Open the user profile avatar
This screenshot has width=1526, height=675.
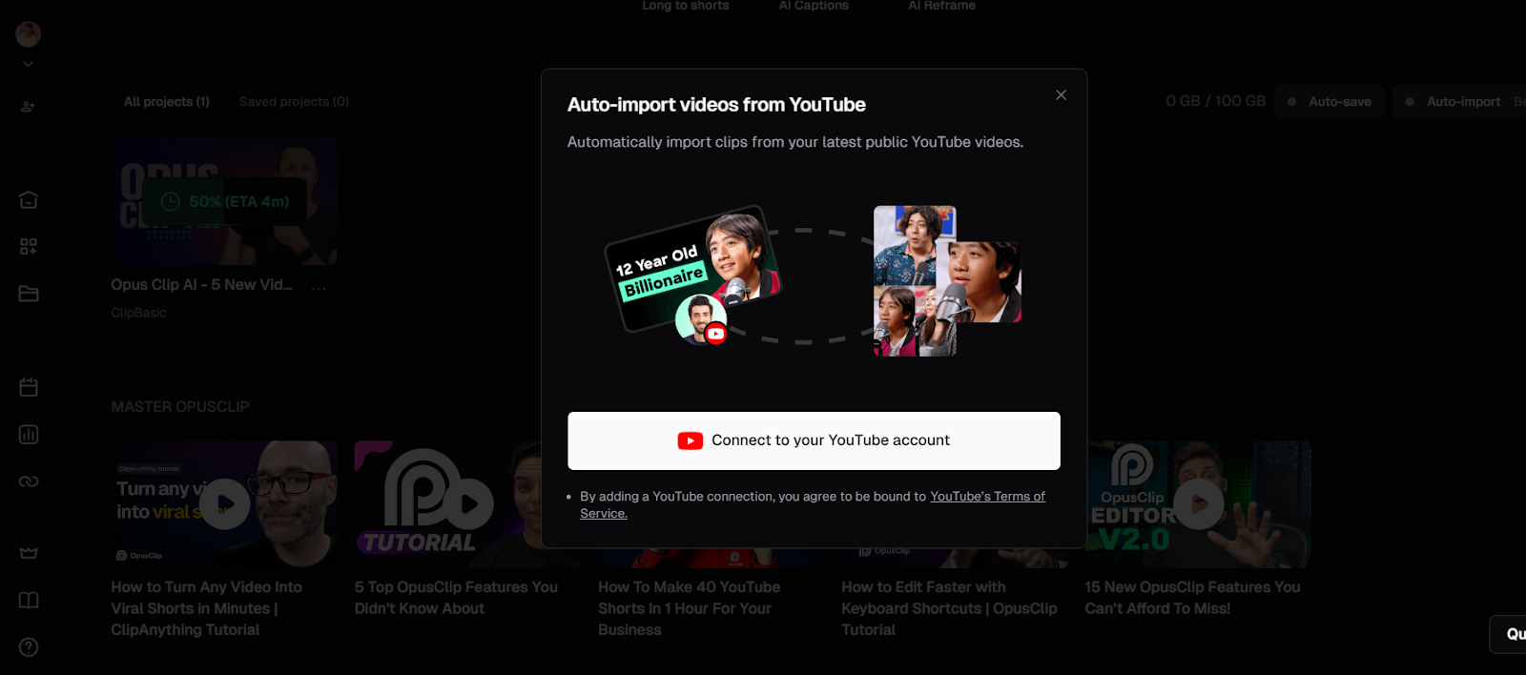(29, 34)
